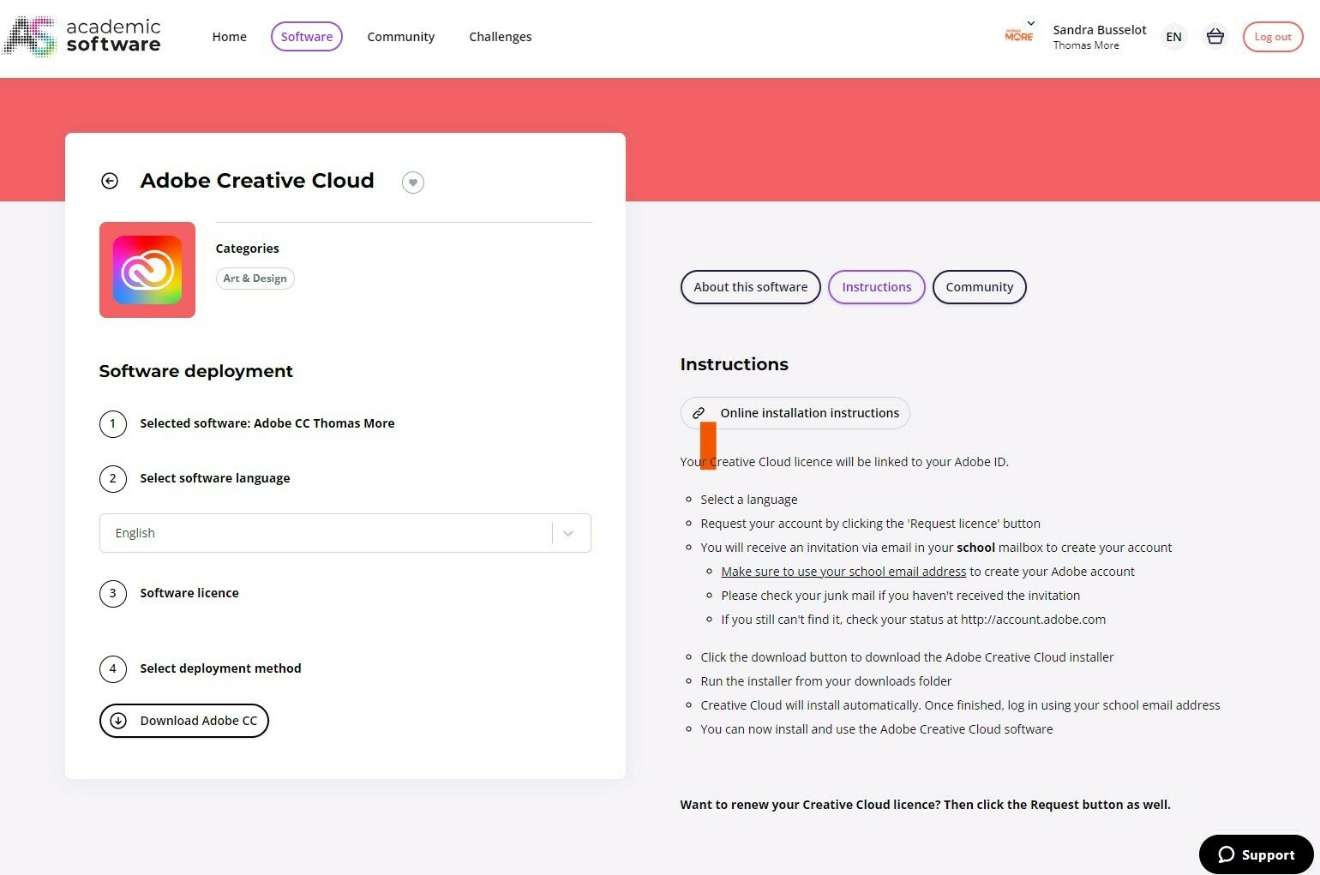Click Download Adobe CC button
1320x875 pixels.
[184, 721]
